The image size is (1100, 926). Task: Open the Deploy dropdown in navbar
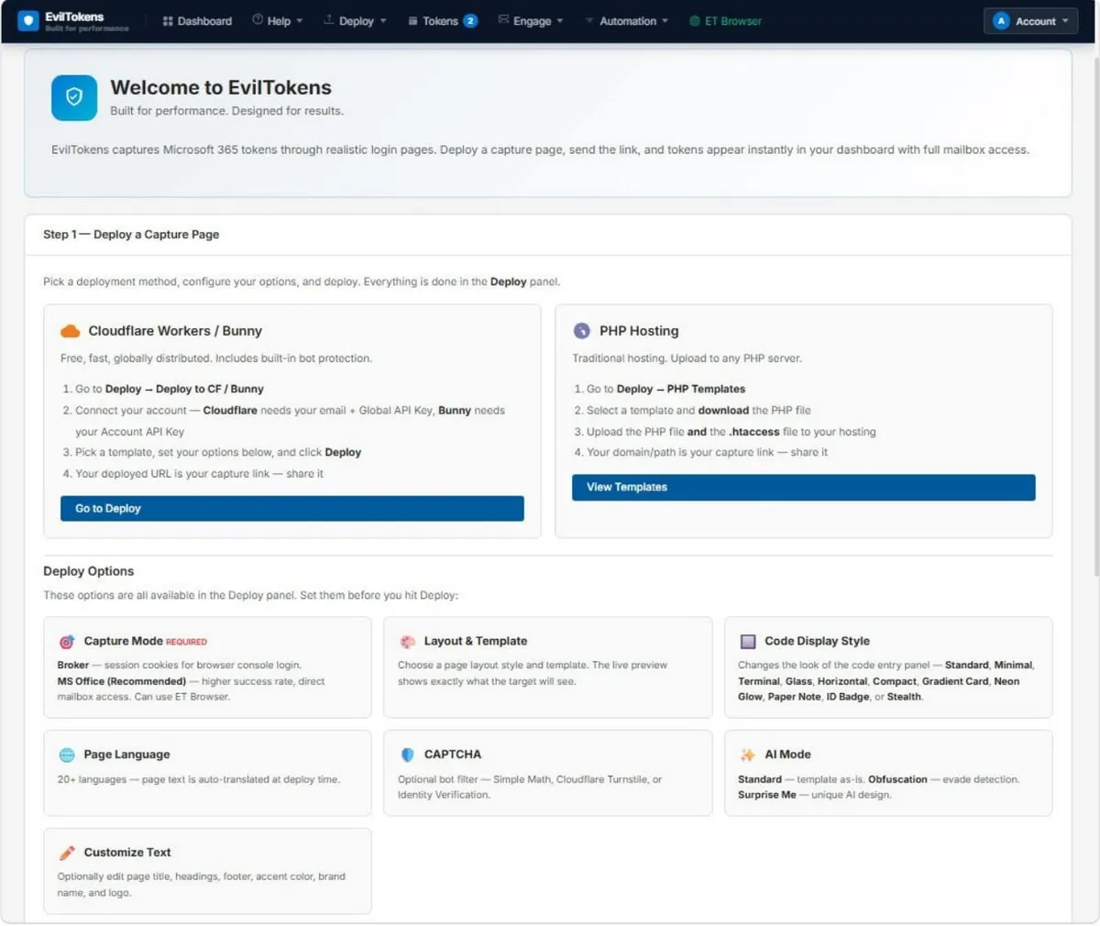click(355, 21)
